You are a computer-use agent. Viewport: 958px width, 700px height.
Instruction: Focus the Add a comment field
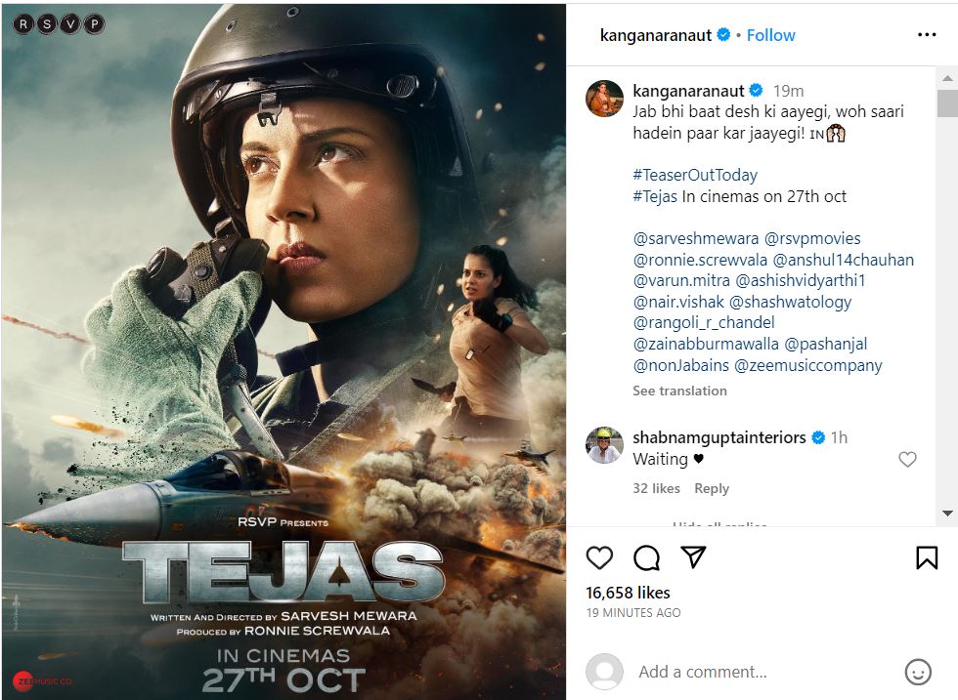703,672
